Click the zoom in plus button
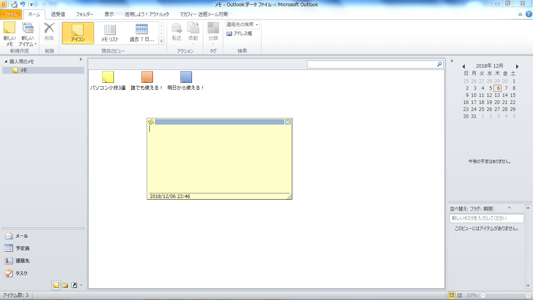 pyautogui.click(x=528, y=295)
